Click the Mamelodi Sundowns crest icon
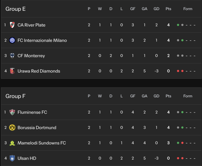Image resolution: width=202 pixels, height=166 pixels. tap(12, 143)
